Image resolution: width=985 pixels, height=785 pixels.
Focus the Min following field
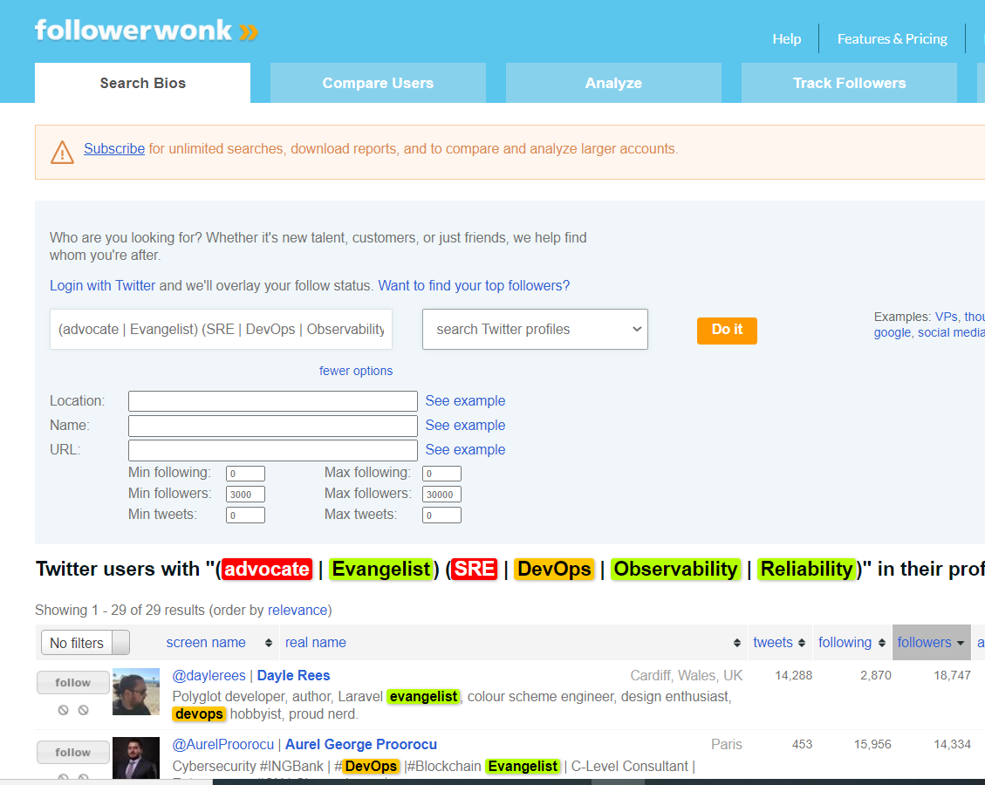point(245,474)
